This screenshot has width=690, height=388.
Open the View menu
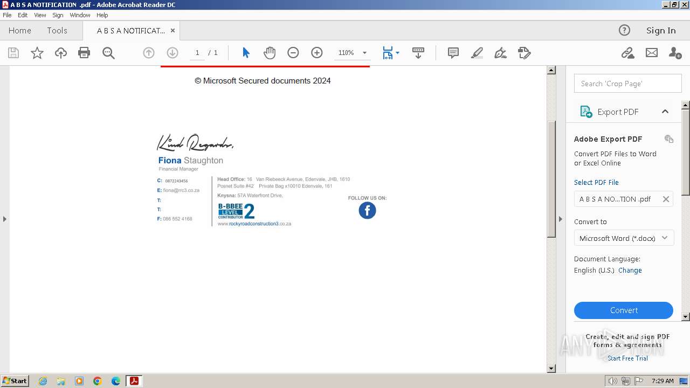coord(40,15)
